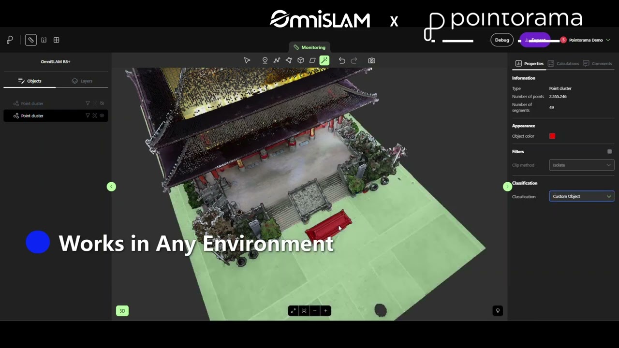Select the polyline tool
Screen dimensions: 619x348
tap(277, 60)
